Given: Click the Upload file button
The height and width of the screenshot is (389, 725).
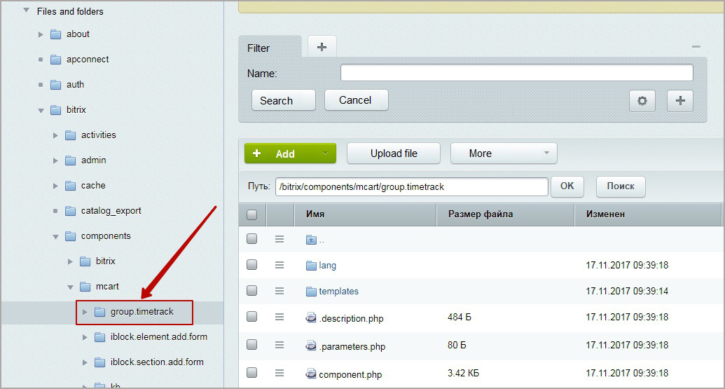Looking at the screenshot, I should point(394,153).
